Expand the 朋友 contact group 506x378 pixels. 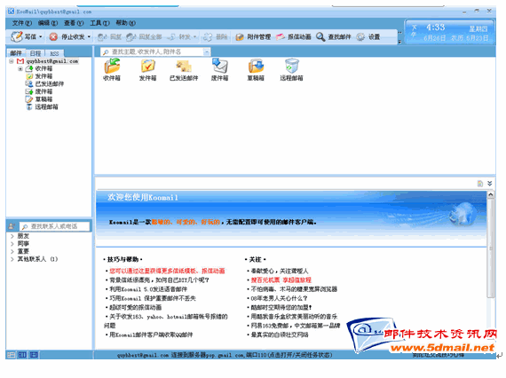point(12,236)
